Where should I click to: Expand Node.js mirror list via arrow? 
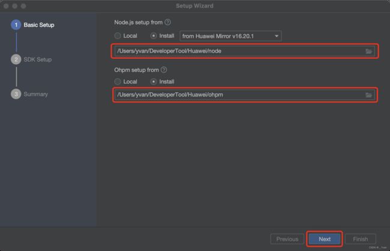tap(277, 36)
